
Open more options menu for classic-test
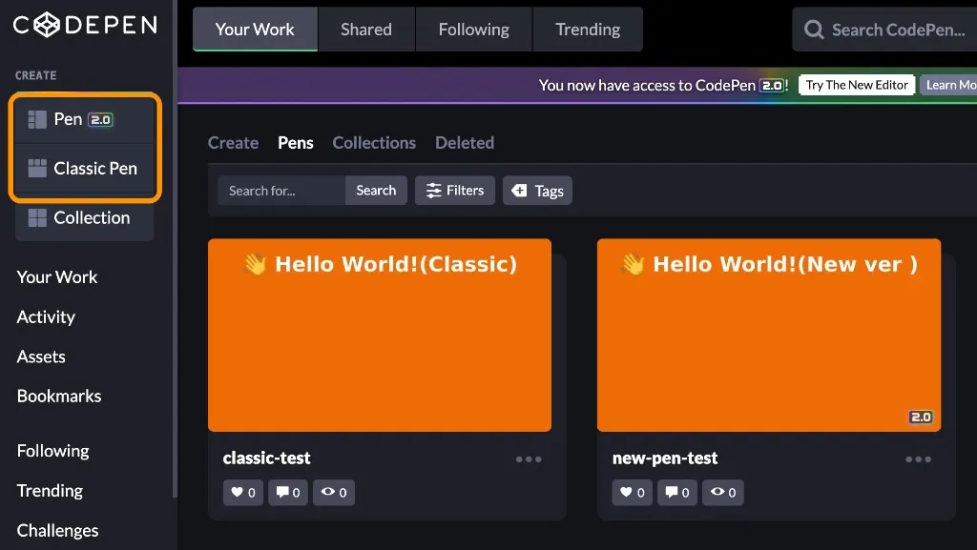pyautogui.click(x=529, y=459)
